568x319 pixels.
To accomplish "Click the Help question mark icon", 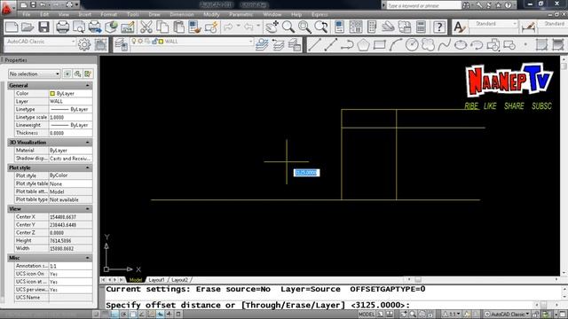I will [x=439, y=27].
